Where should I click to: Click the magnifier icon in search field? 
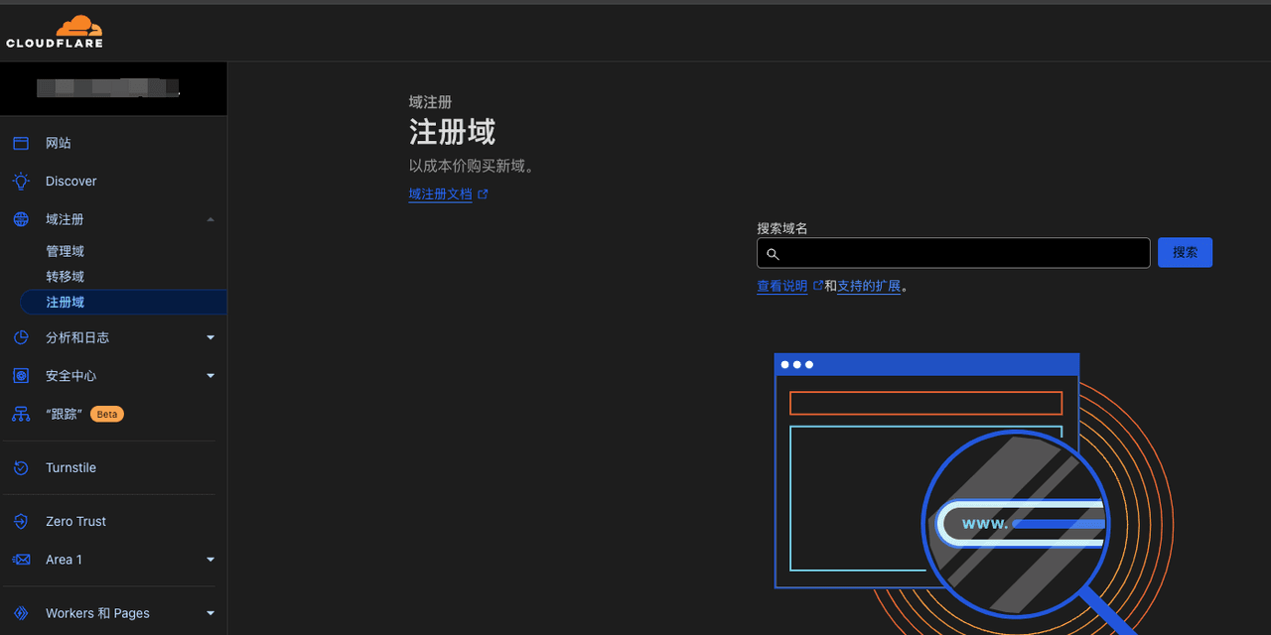coord(773,254)
